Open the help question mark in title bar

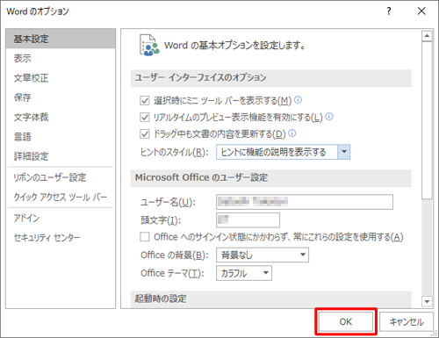click(389, 11)
